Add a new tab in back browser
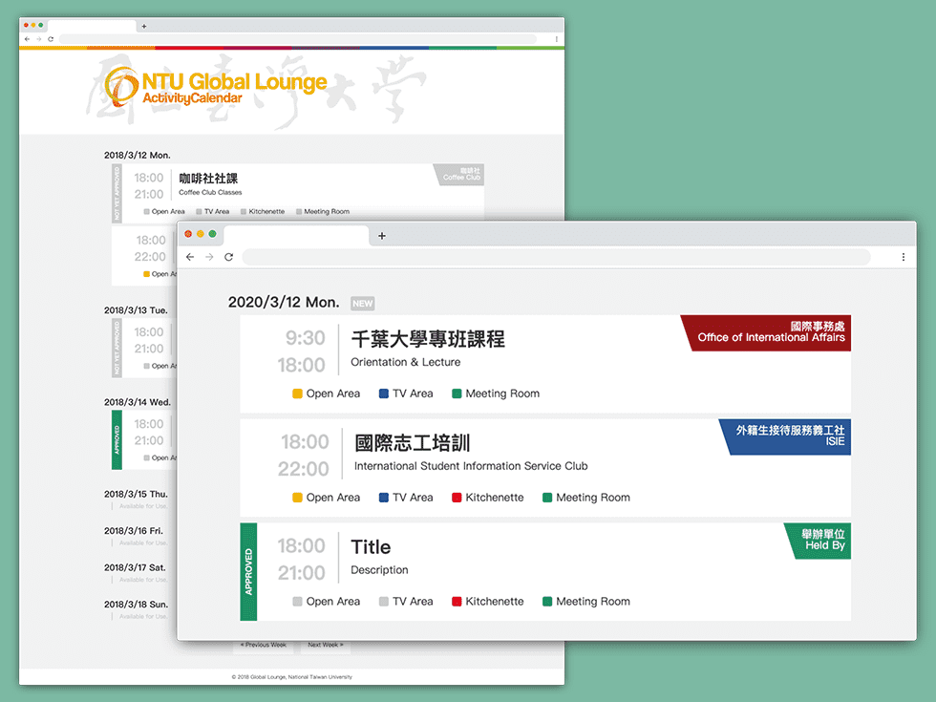This screenshot has width=936, height=702. pos(144,27)
